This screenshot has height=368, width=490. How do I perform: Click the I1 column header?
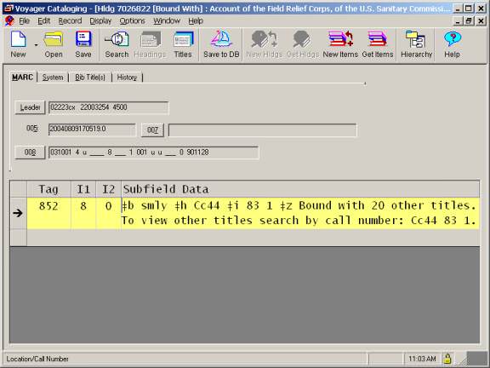point(83,189)
